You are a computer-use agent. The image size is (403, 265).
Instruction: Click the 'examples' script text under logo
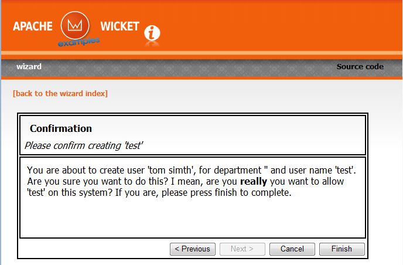tap(78, 42)
